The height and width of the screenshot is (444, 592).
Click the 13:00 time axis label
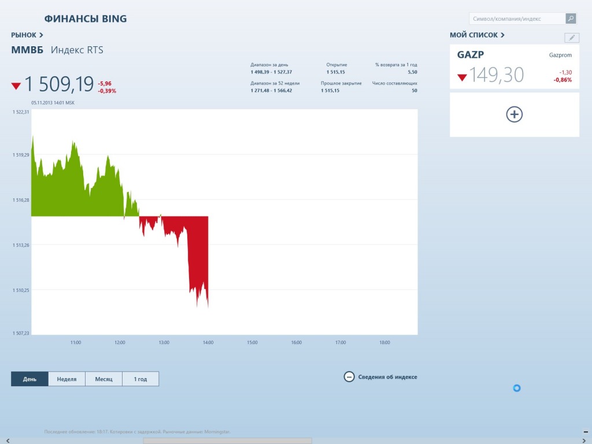[164, 343]
